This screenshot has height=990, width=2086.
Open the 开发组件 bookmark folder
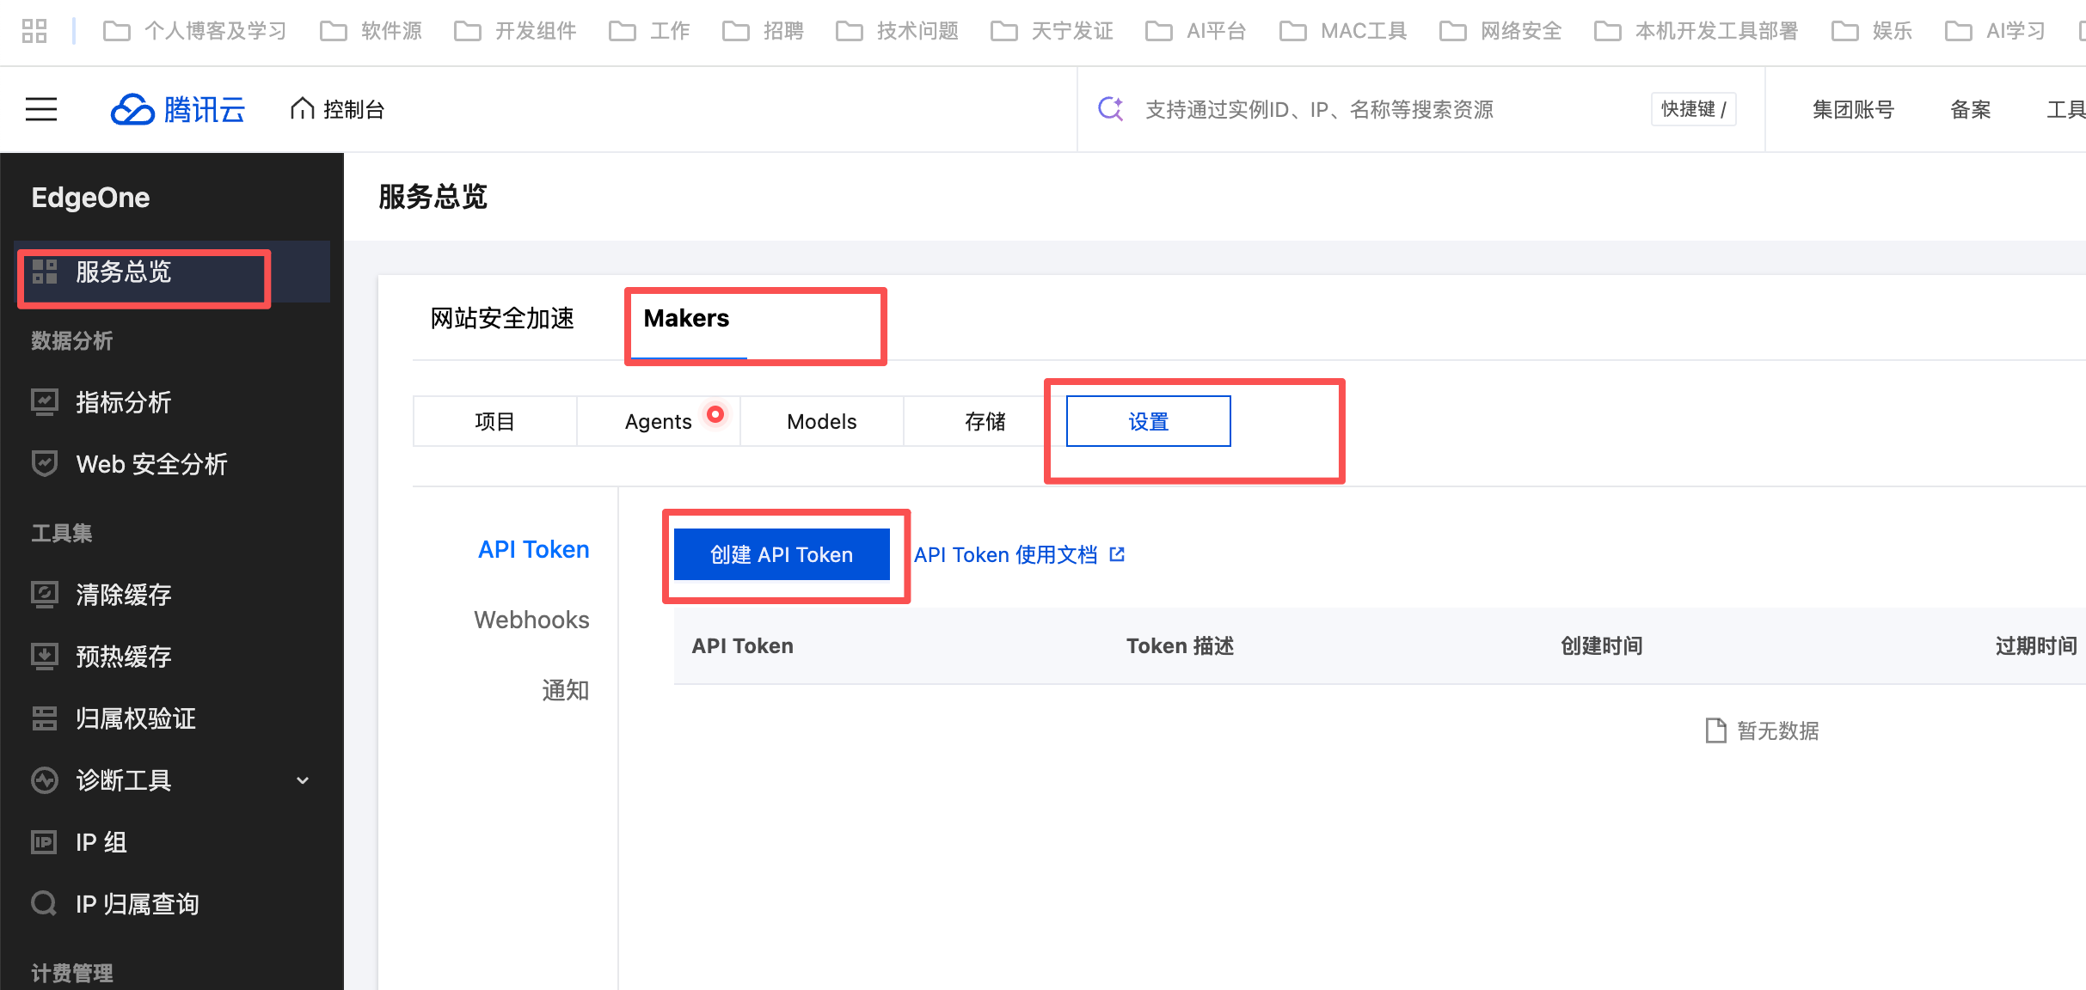515,31
